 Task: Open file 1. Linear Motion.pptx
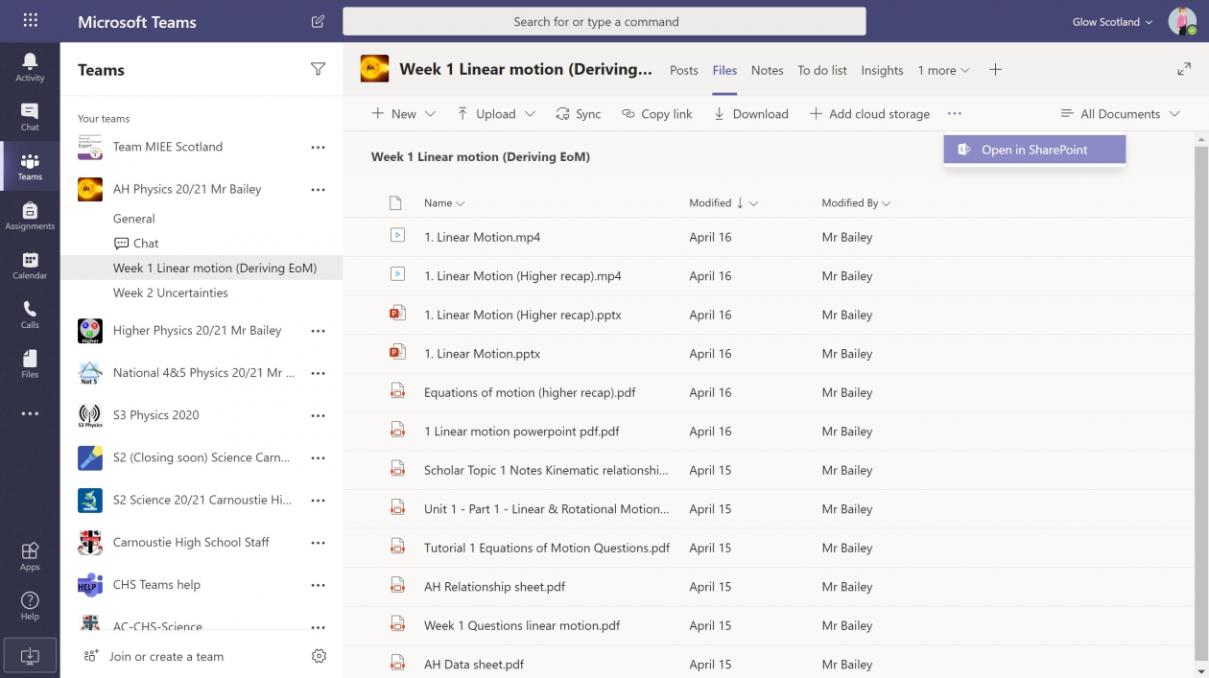[x=483, y=354]
